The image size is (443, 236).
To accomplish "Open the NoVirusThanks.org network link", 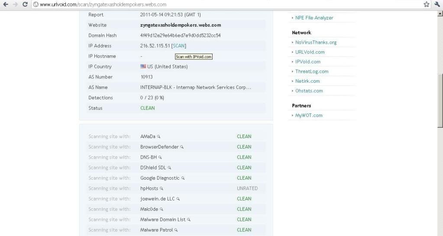I will click(316, 42).
